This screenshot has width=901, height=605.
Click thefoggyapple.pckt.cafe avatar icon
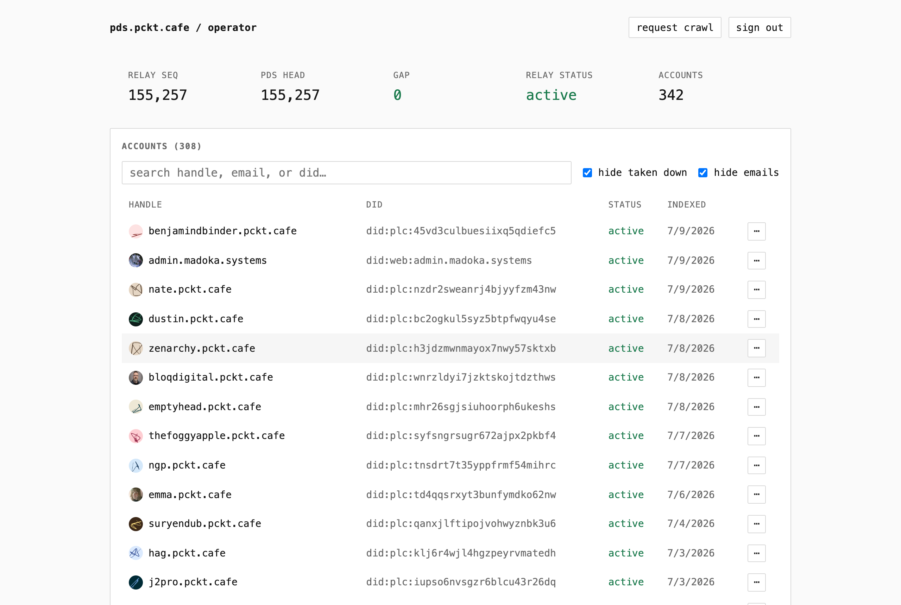pos(136,436)
